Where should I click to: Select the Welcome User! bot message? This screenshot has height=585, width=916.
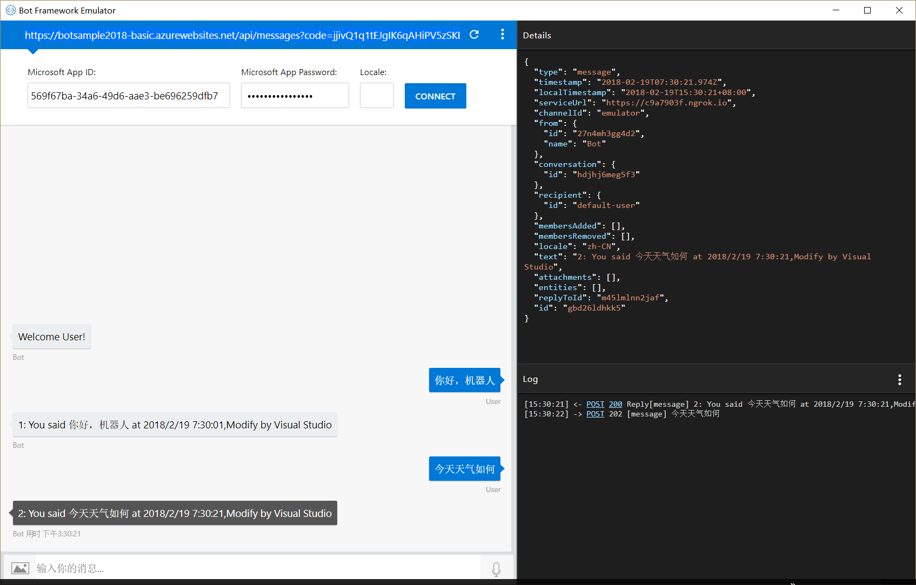click(x=51, y=337)
